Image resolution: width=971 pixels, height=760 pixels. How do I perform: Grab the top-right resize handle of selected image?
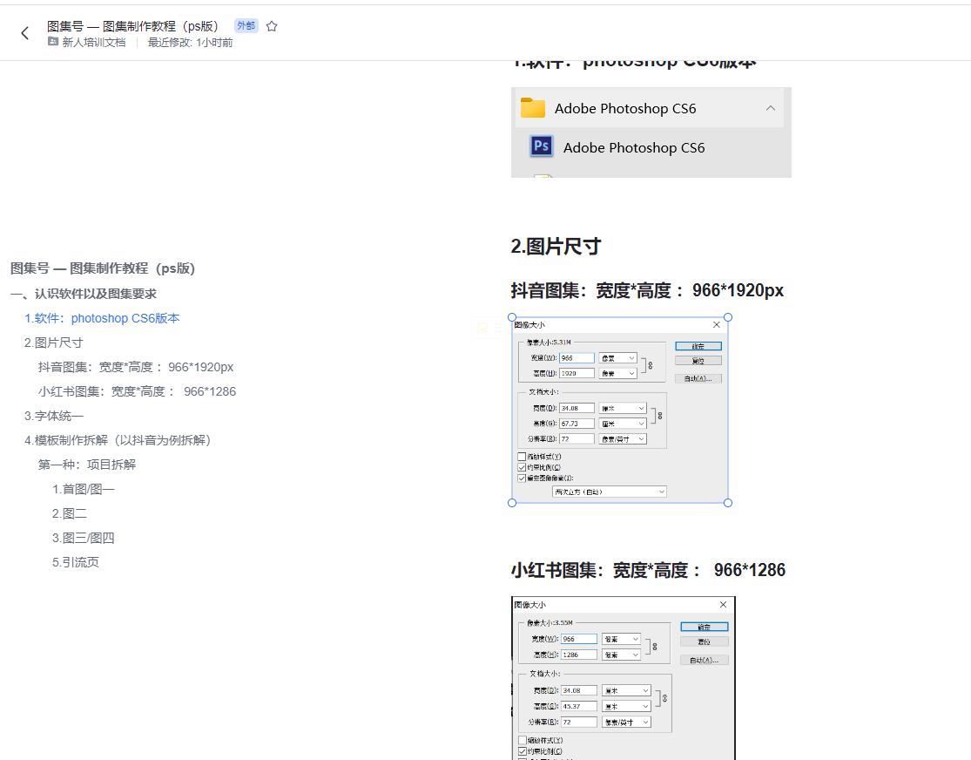point(728,317)
